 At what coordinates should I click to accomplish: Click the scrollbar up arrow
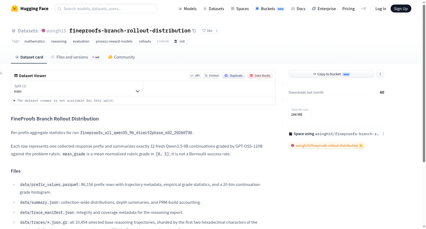[424, 2]
